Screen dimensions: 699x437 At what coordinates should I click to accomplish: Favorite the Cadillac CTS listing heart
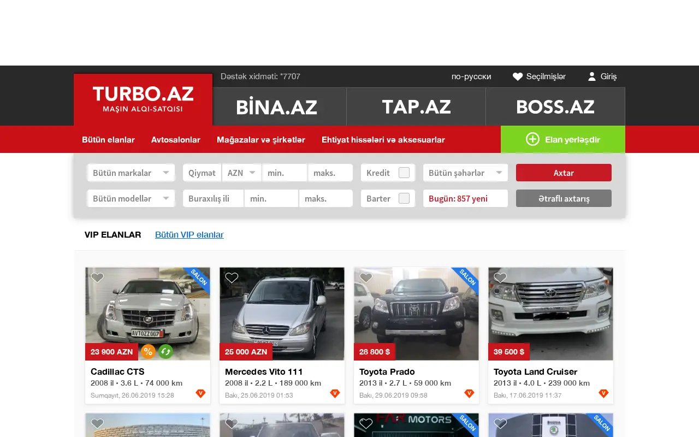click(97, 277)
